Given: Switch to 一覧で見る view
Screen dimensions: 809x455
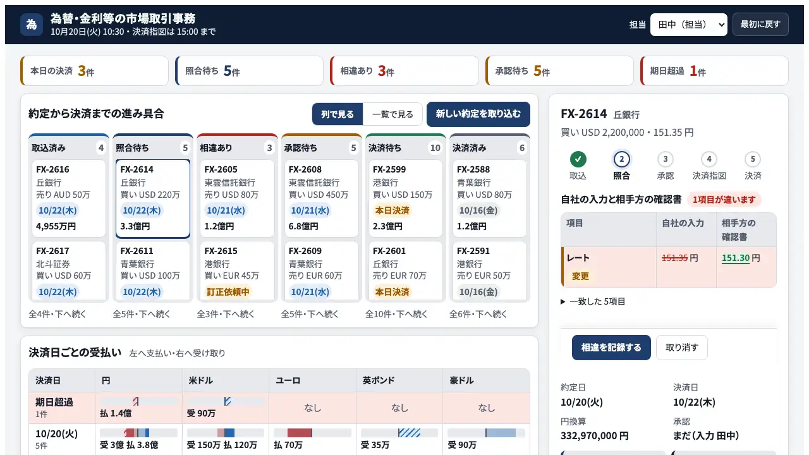Looking at the screenshot, I should point(392,114).
